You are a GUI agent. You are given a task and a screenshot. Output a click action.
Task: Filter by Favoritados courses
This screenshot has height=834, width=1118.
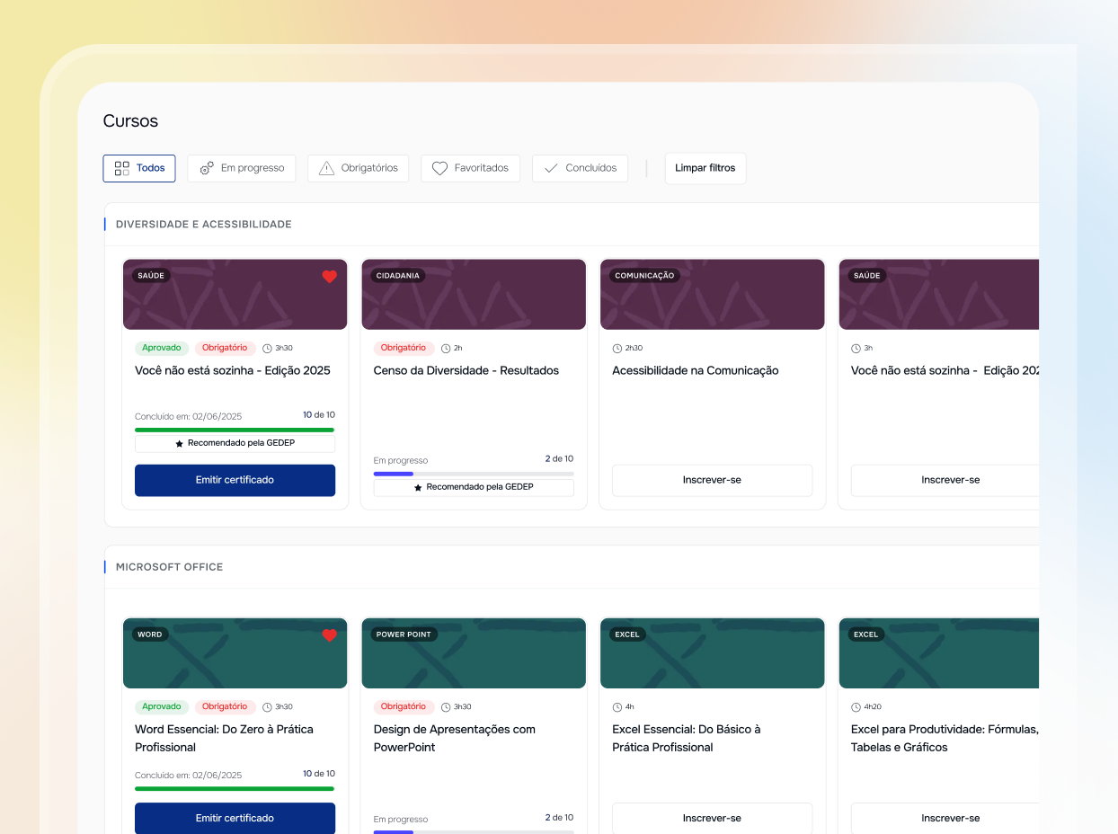(470, 168)
